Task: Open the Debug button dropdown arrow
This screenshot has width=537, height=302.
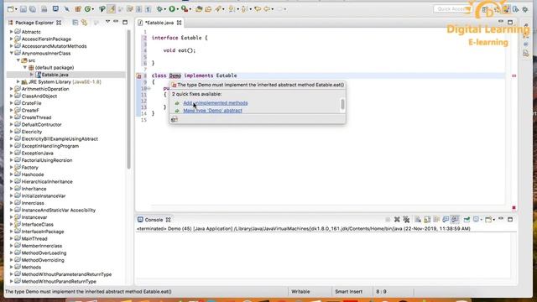Action: pos(165,9)
